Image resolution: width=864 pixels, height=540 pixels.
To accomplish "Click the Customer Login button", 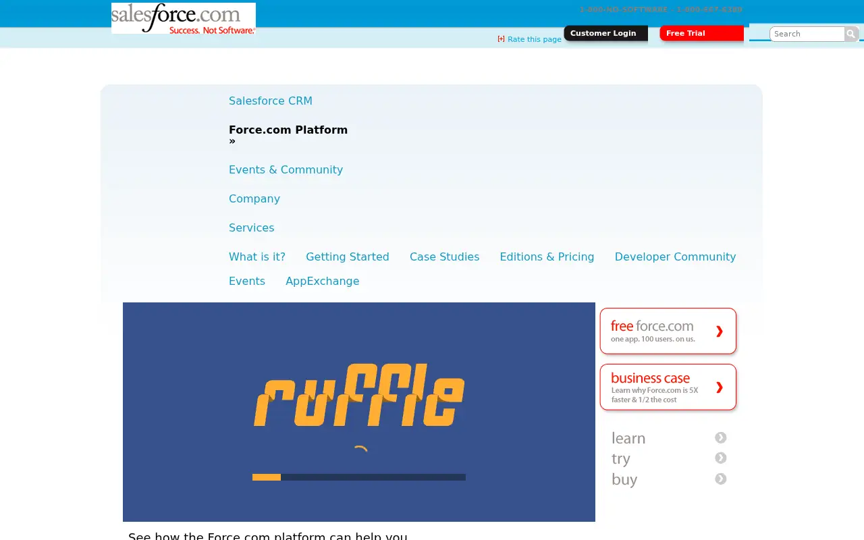I will [605, 33].
